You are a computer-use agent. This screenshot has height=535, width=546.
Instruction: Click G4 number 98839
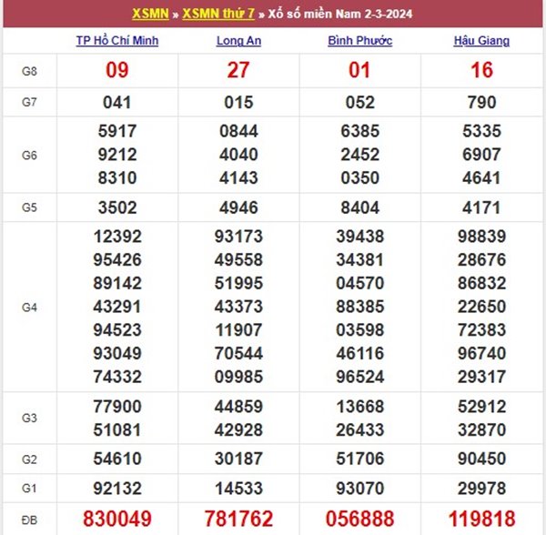[x=481, y=237]
